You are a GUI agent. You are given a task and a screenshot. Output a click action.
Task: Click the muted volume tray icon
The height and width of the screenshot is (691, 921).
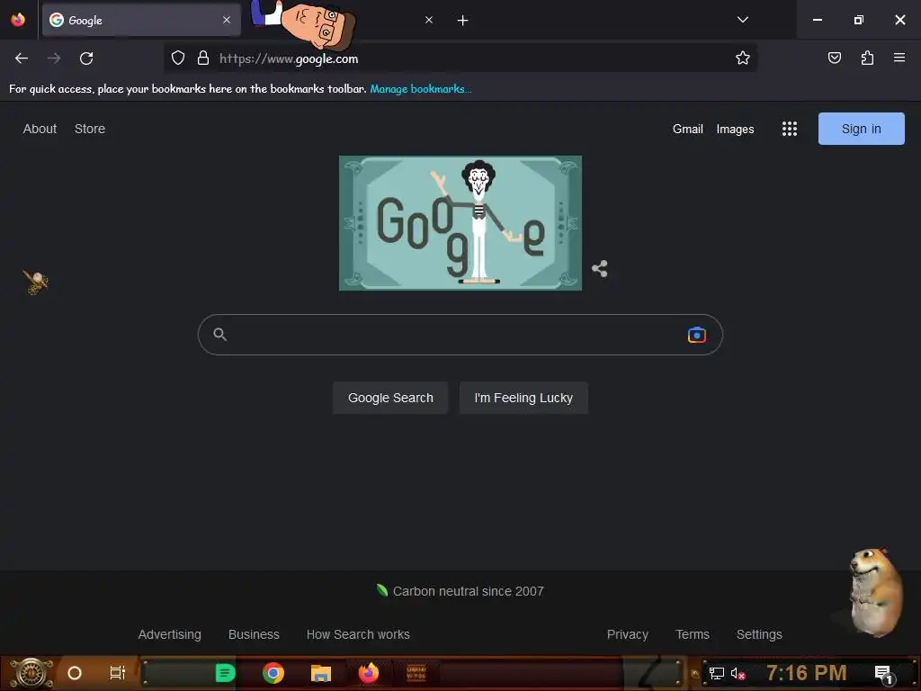[x=738, y=673]
